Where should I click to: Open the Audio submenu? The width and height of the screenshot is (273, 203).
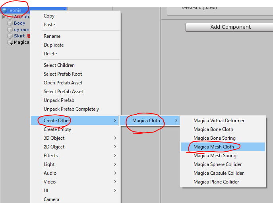(76, 173)
